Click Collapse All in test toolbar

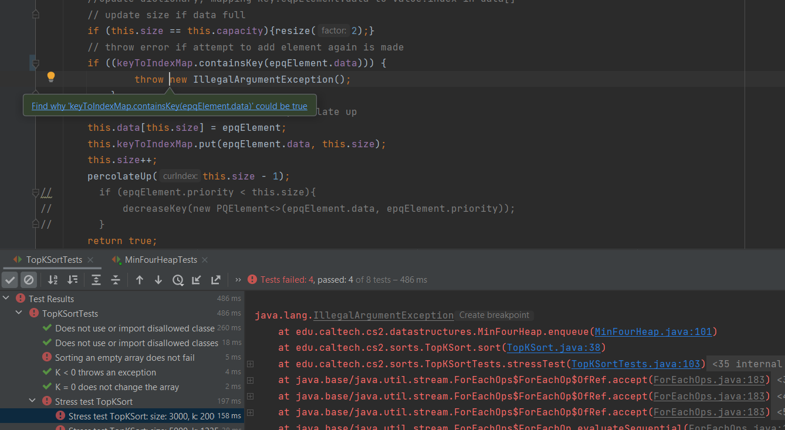tap(116, 280)
